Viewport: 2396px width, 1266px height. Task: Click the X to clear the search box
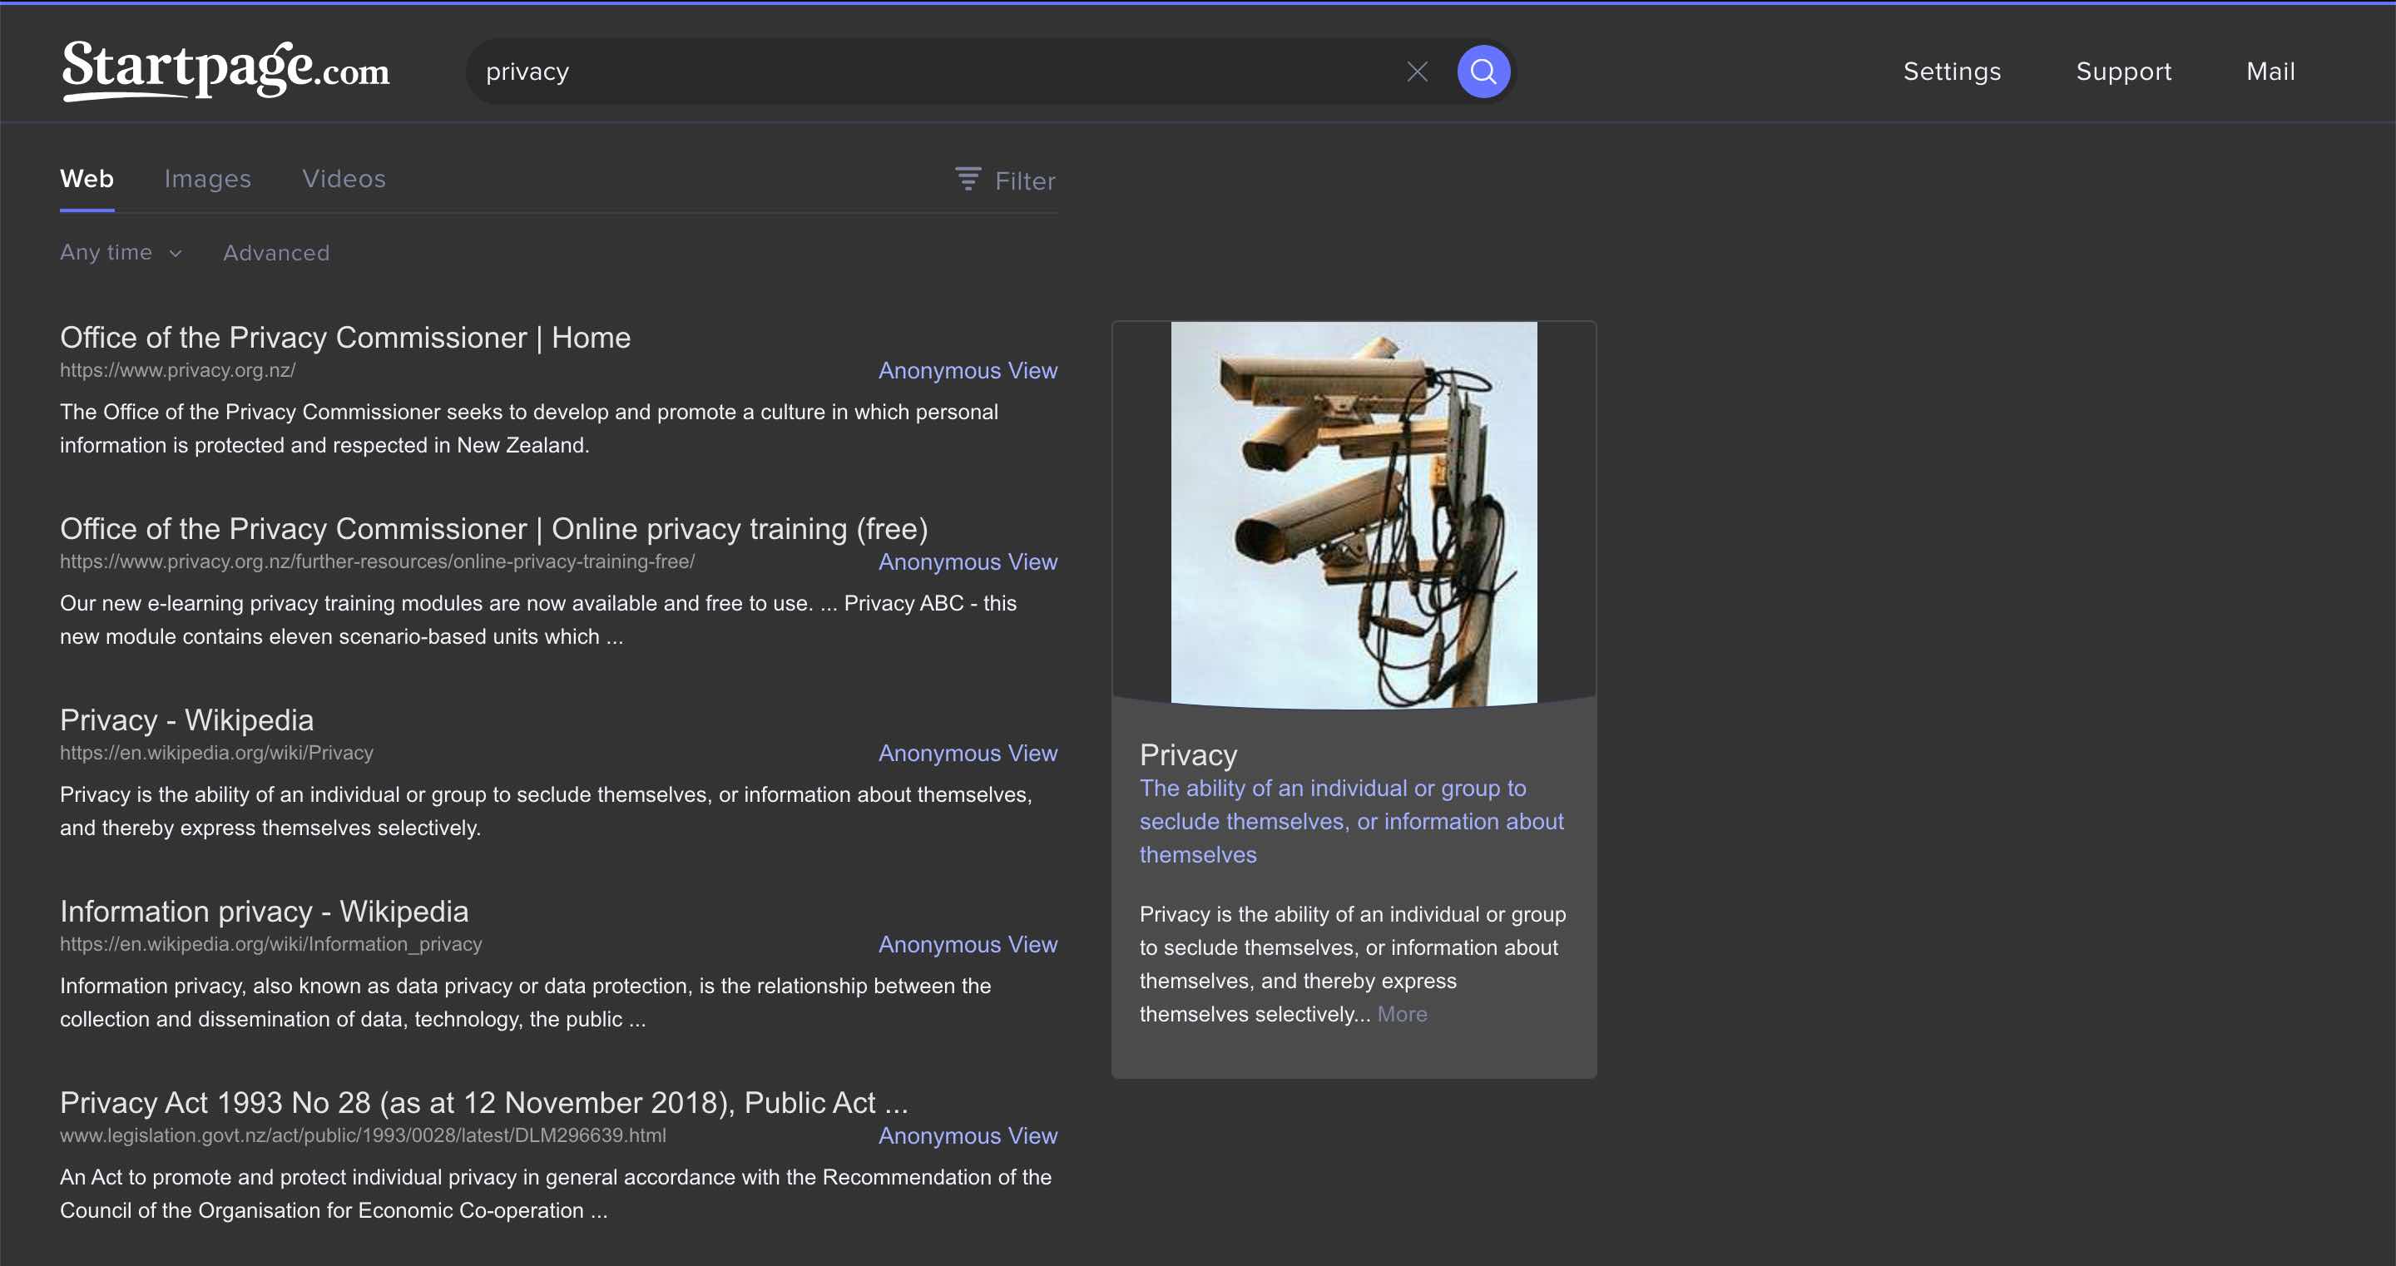tap(1418, 71)
